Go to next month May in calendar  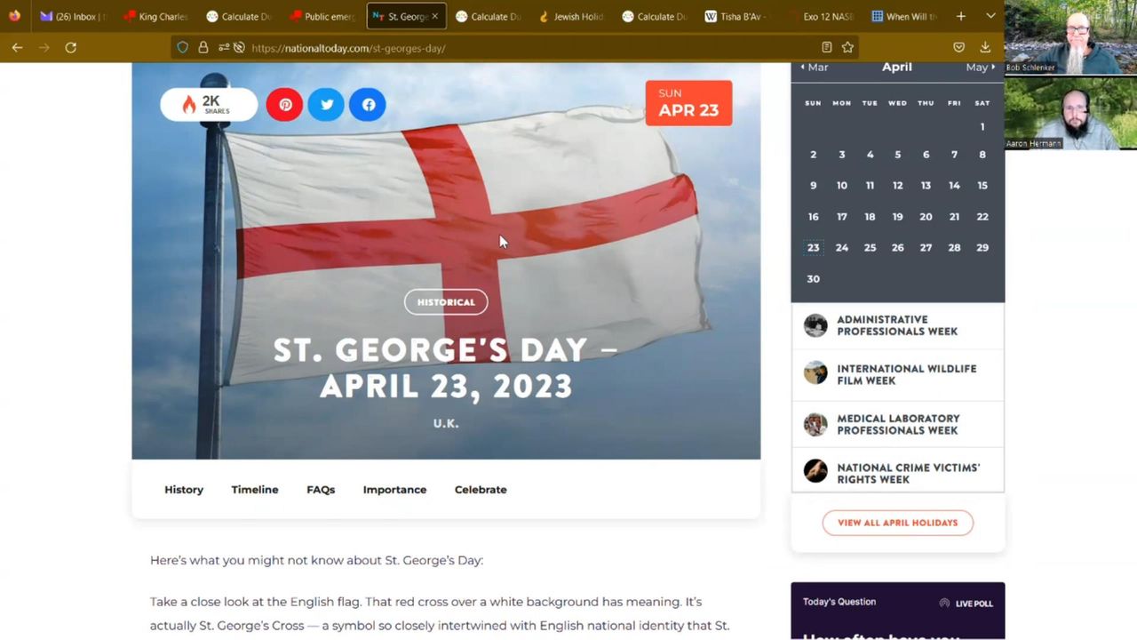point(980,68)
